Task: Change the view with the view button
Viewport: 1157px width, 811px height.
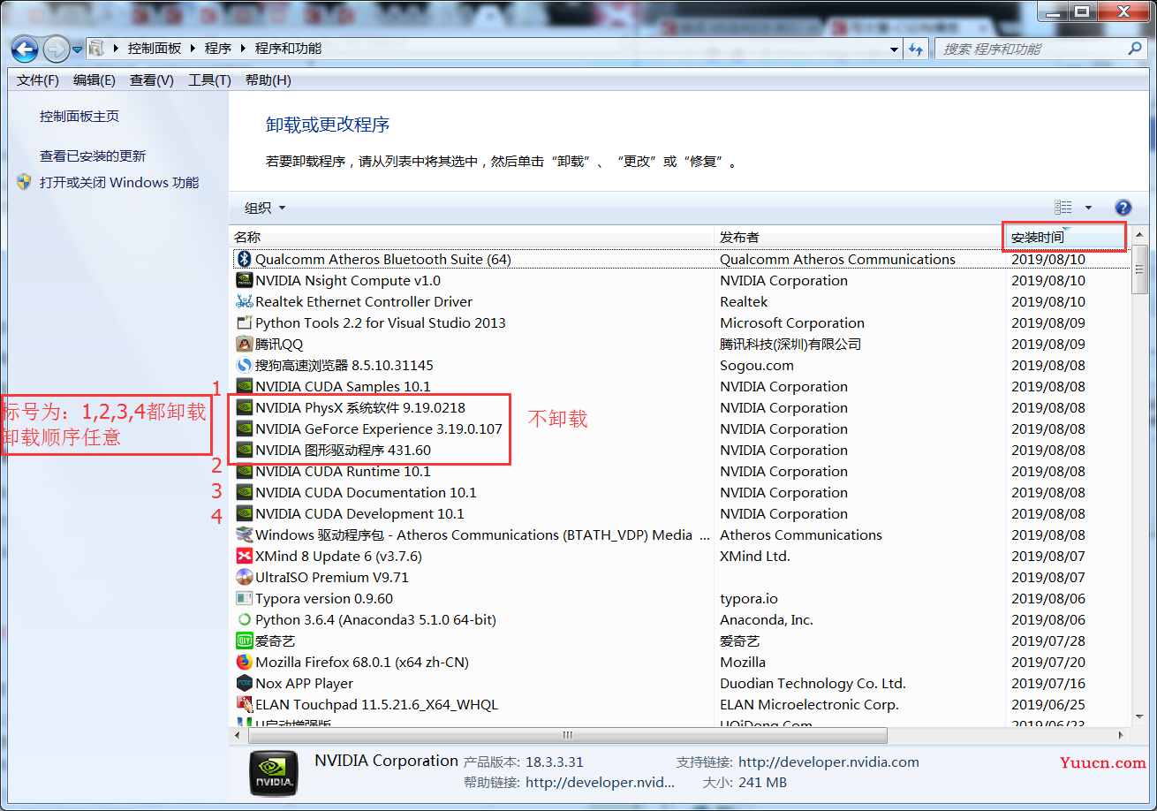Action: click(x=1063, y=208)
